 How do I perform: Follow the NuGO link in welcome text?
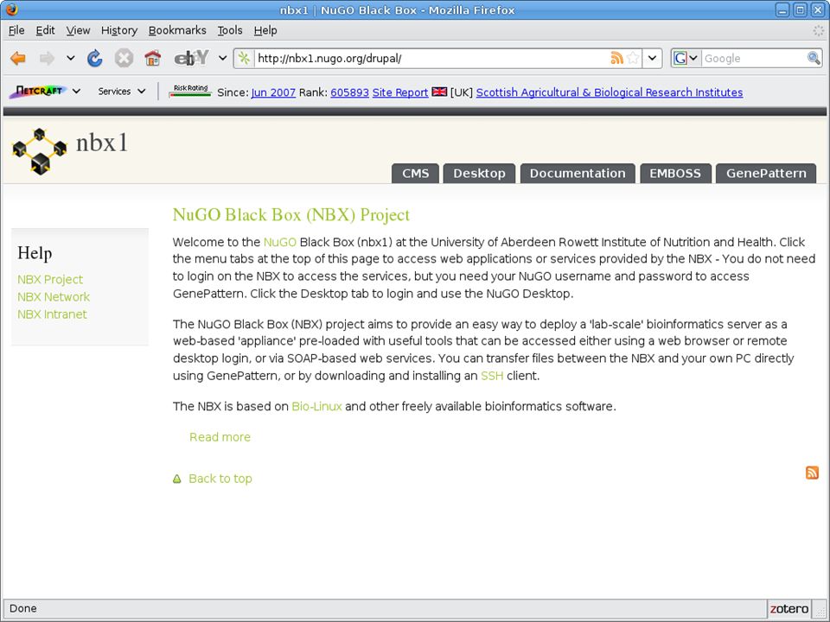point(279,242)
